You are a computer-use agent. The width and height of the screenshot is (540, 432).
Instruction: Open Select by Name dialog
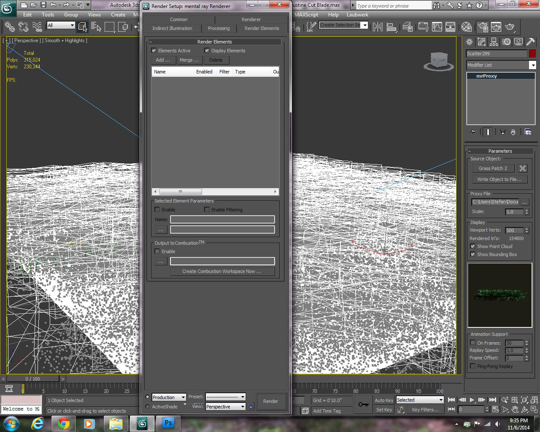click(x=96, y=27)
